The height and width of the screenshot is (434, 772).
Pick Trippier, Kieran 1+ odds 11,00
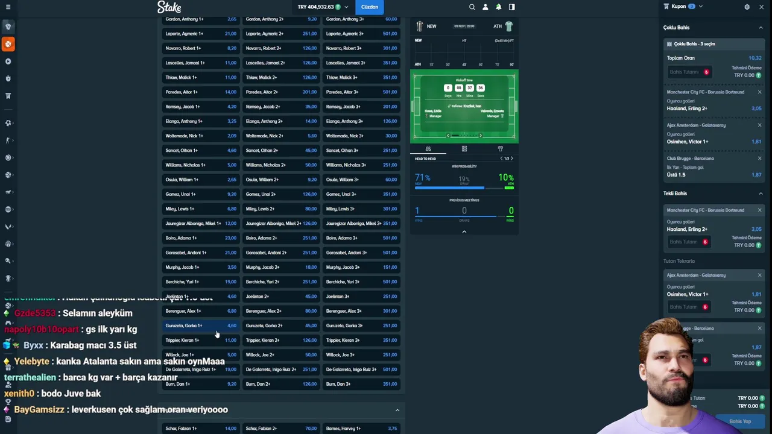point(201,340)
